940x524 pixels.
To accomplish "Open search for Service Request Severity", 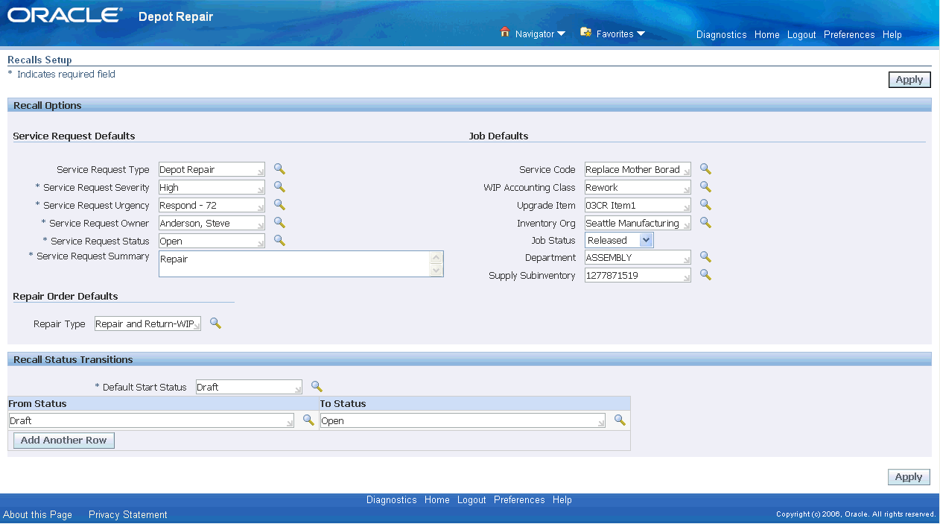I will pyautogui.click(x=279, y=187).
